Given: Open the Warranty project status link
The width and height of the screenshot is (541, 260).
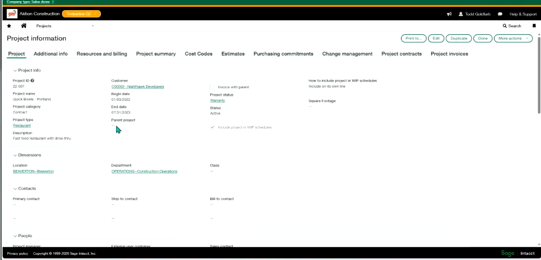Looking at the screenshot, I should (218, 101).
